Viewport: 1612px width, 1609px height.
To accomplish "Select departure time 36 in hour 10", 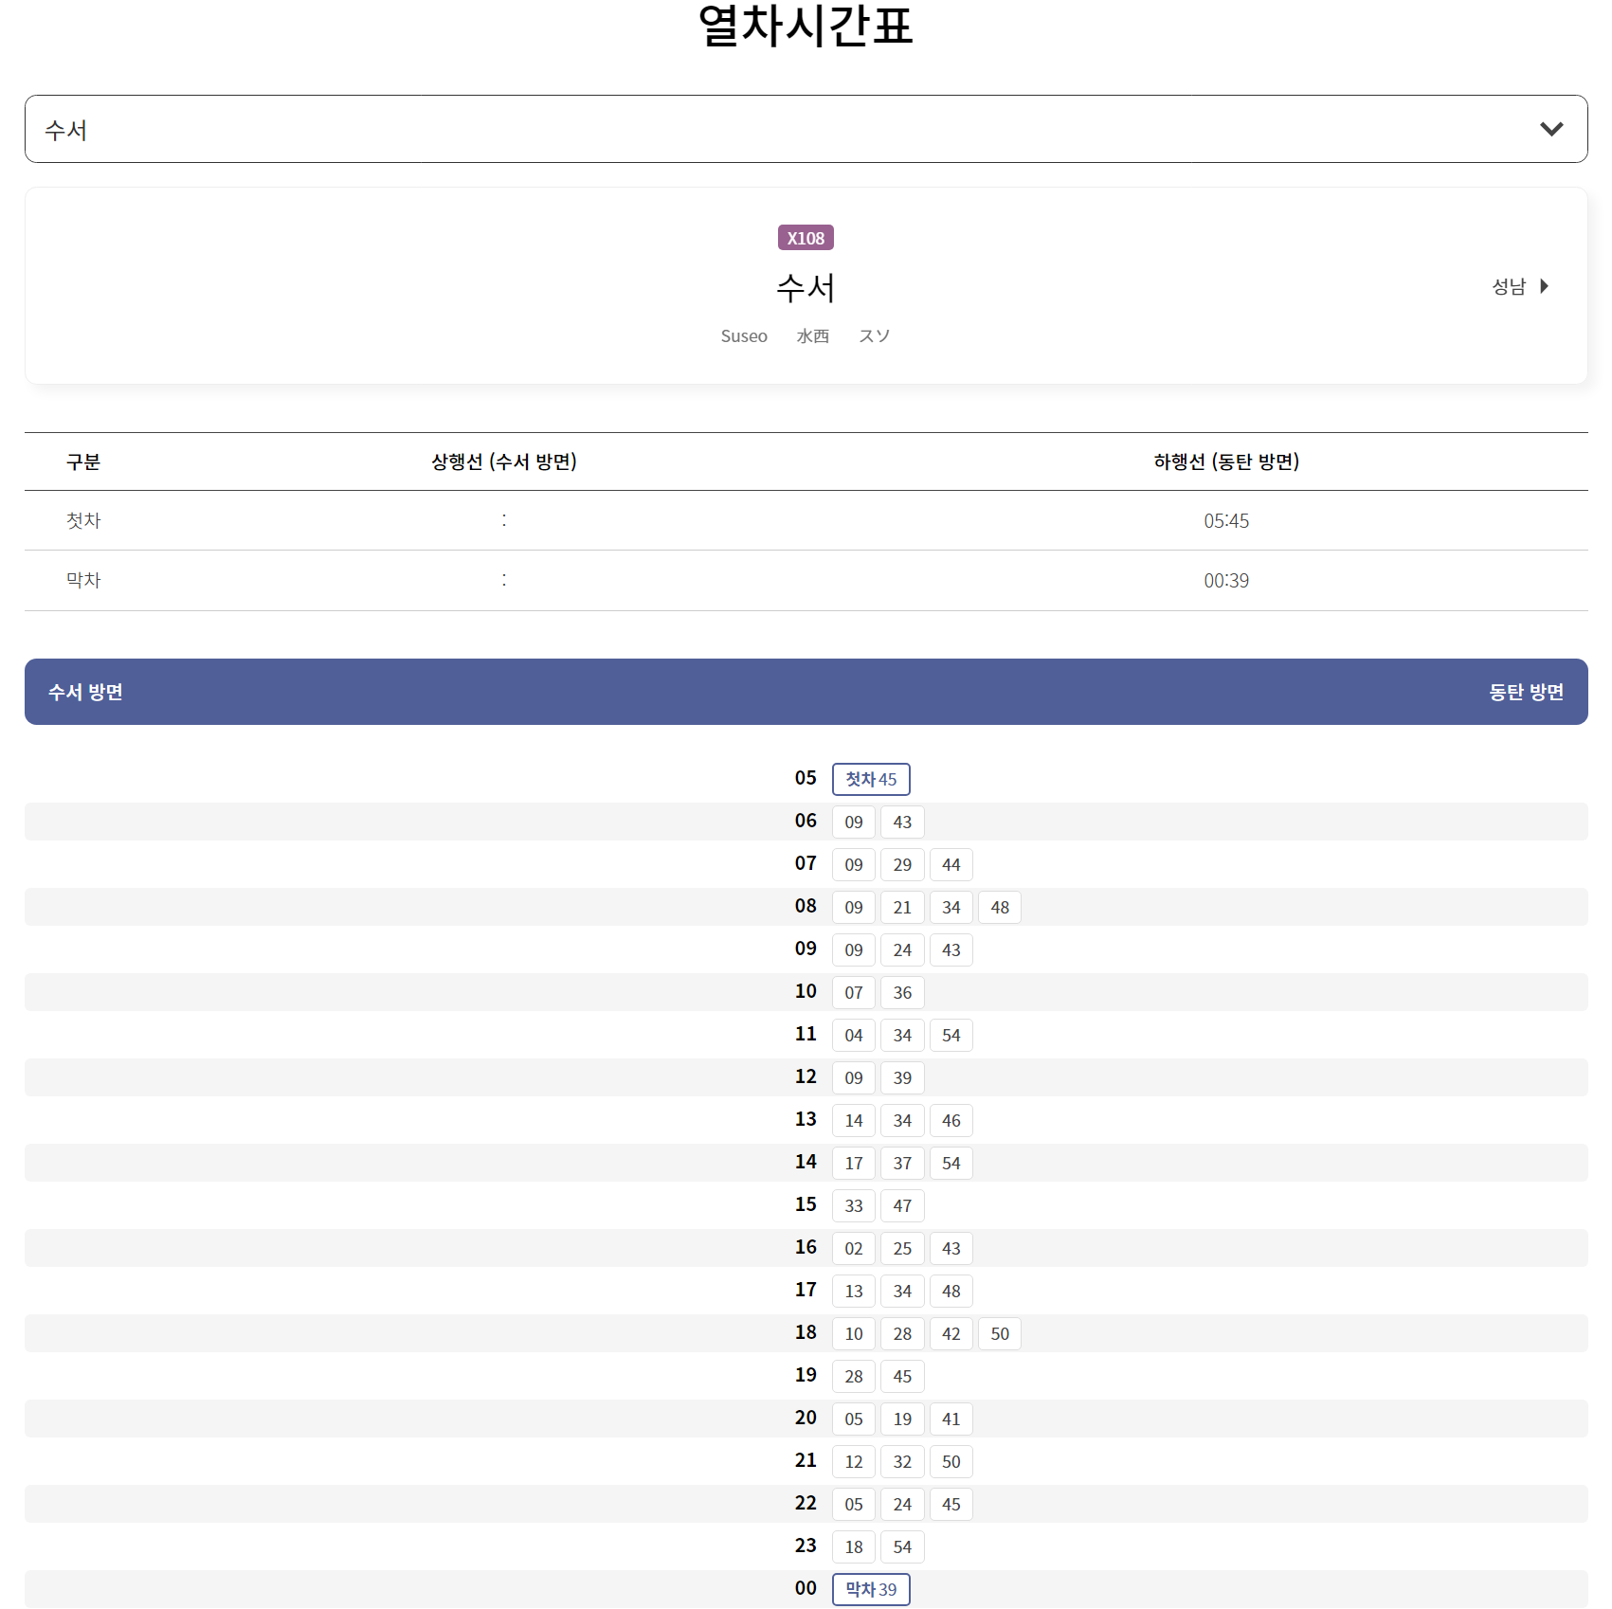I will (902, 992).
